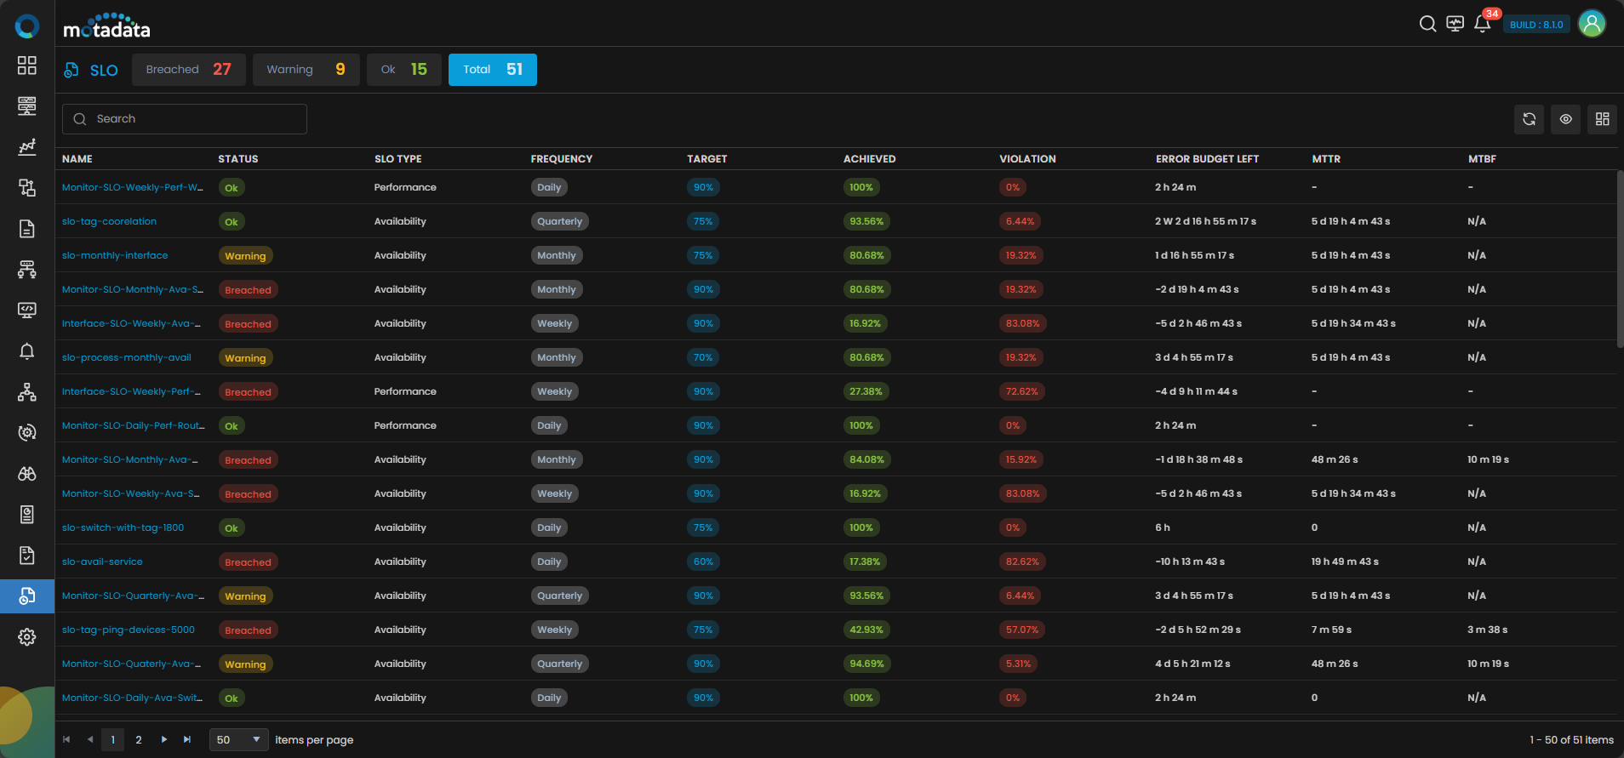Open slo-tag-coorelation SLO link
This screenshot has width=1624, height=758.
pyautogui.click(x=109, y=221)
